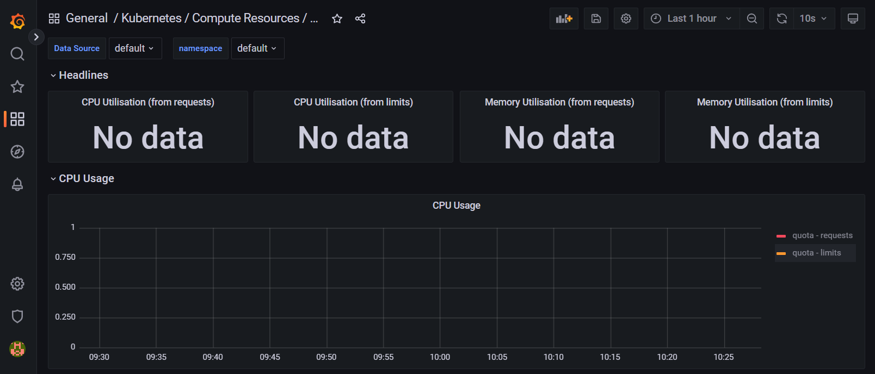
Task: Open Starred dashboards in sidebar
Action: tap(17, 86)
